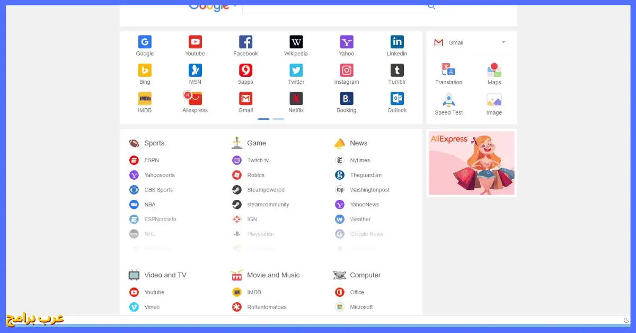This screenshot has width=636, height=333.
Task: Open the Tumblr shortcut icon
Action: pos(397,70)
